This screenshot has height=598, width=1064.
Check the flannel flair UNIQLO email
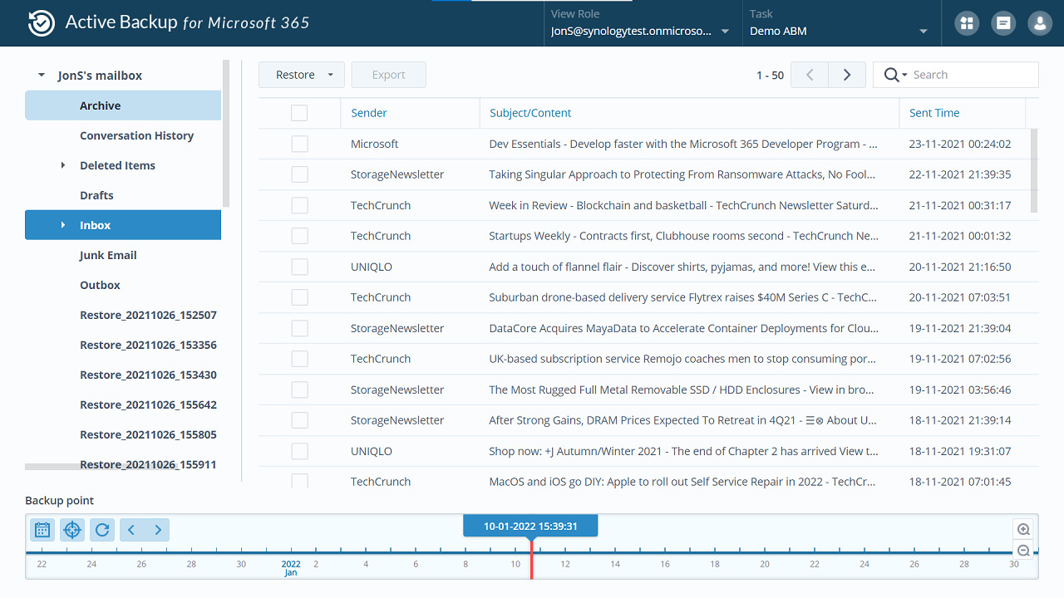tap(299, 267)
